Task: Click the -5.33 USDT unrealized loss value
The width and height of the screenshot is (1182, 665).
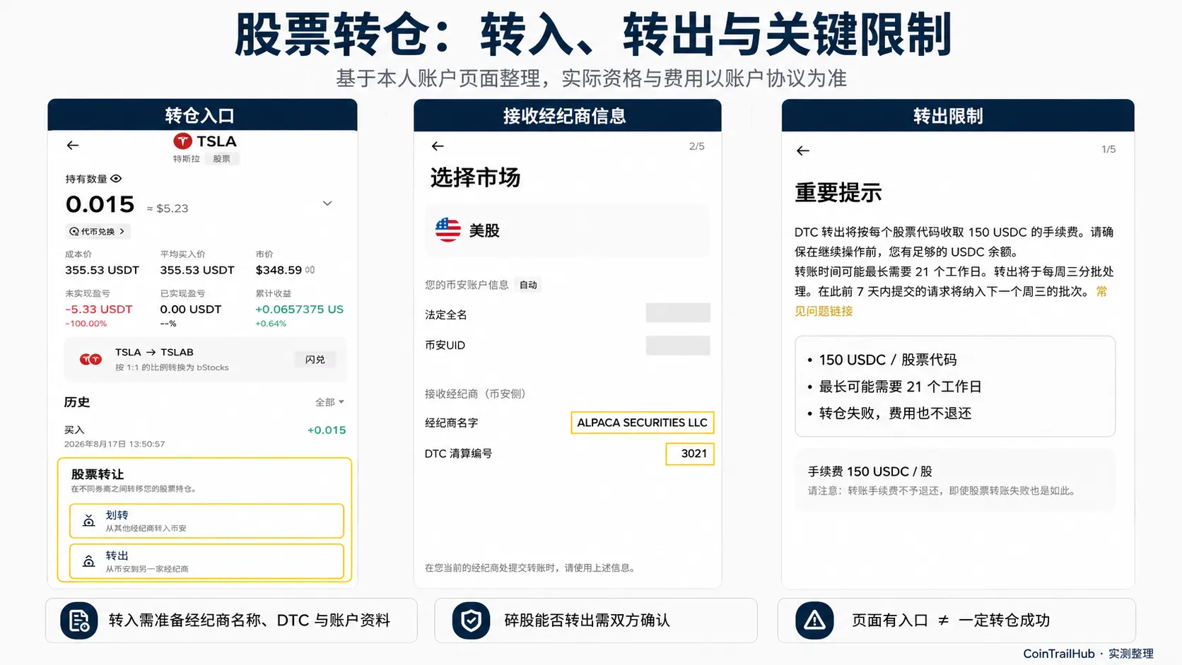Action: point(99,310)
